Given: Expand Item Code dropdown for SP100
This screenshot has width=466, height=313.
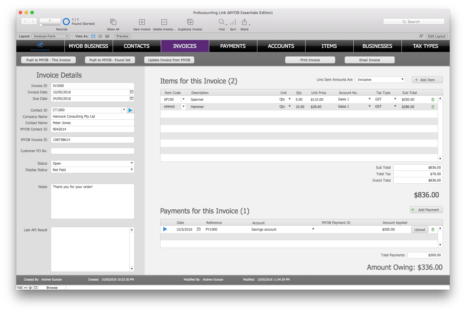Looking at the screenshot, I should [x=184, y=99].
